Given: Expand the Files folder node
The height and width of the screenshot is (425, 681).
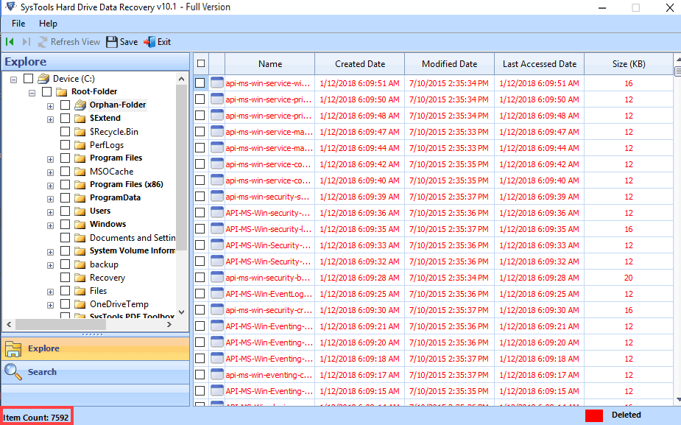Looking at the screenshot, I should coord(50,292).
